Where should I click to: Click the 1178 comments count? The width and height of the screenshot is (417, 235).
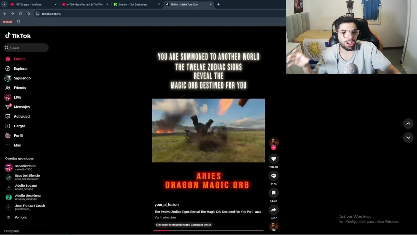coord(274,184)
